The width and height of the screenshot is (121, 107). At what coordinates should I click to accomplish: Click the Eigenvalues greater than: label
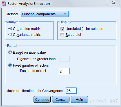click(x=37, y=59)
